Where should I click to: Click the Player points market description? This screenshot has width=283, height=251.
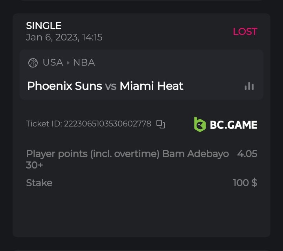click(x=93, y=154)
